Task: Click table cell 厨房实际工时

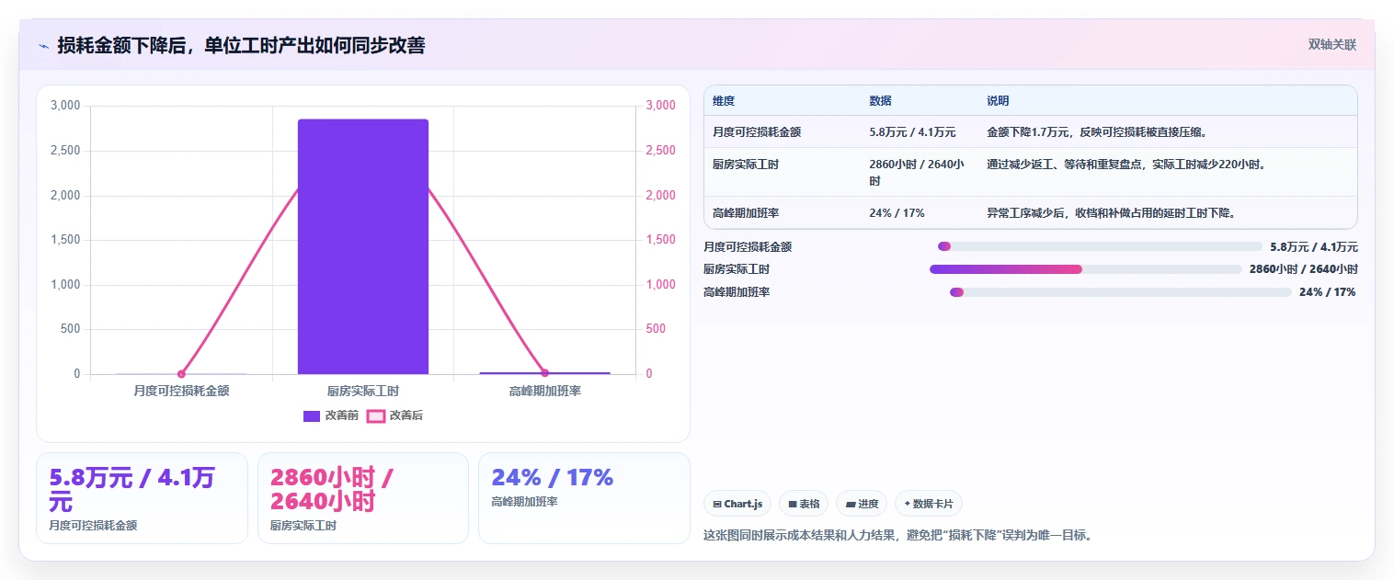Action: pyautogui.click(x=746, y=165)
